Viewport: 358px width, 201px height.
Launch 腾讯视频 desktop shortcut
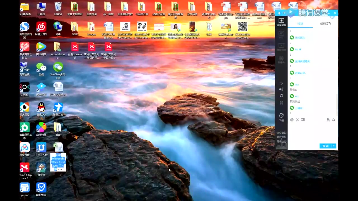41,49
